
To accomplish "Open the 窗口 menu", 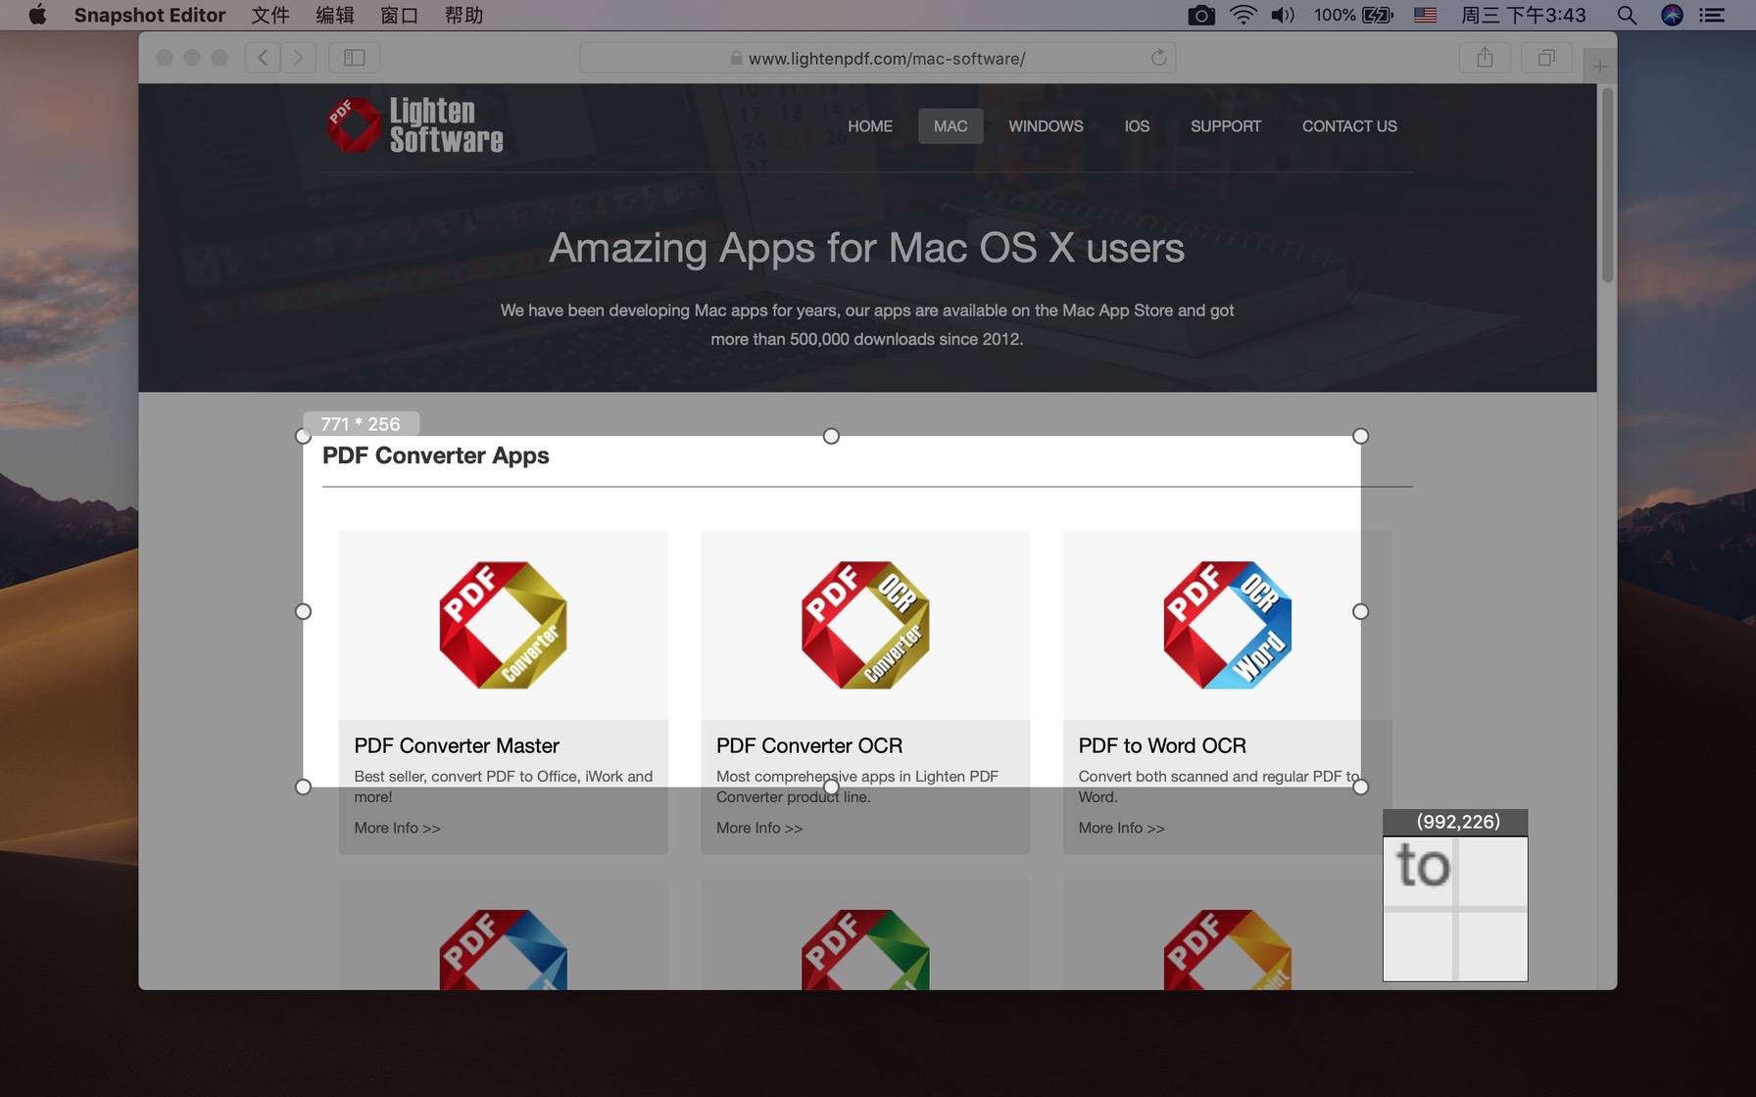I will point(399,15).
